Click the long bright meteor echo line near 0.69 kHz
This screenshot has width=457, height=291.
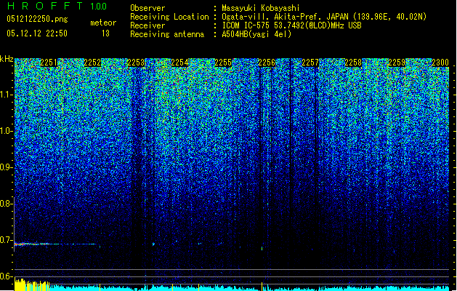(x=54, y=244)
